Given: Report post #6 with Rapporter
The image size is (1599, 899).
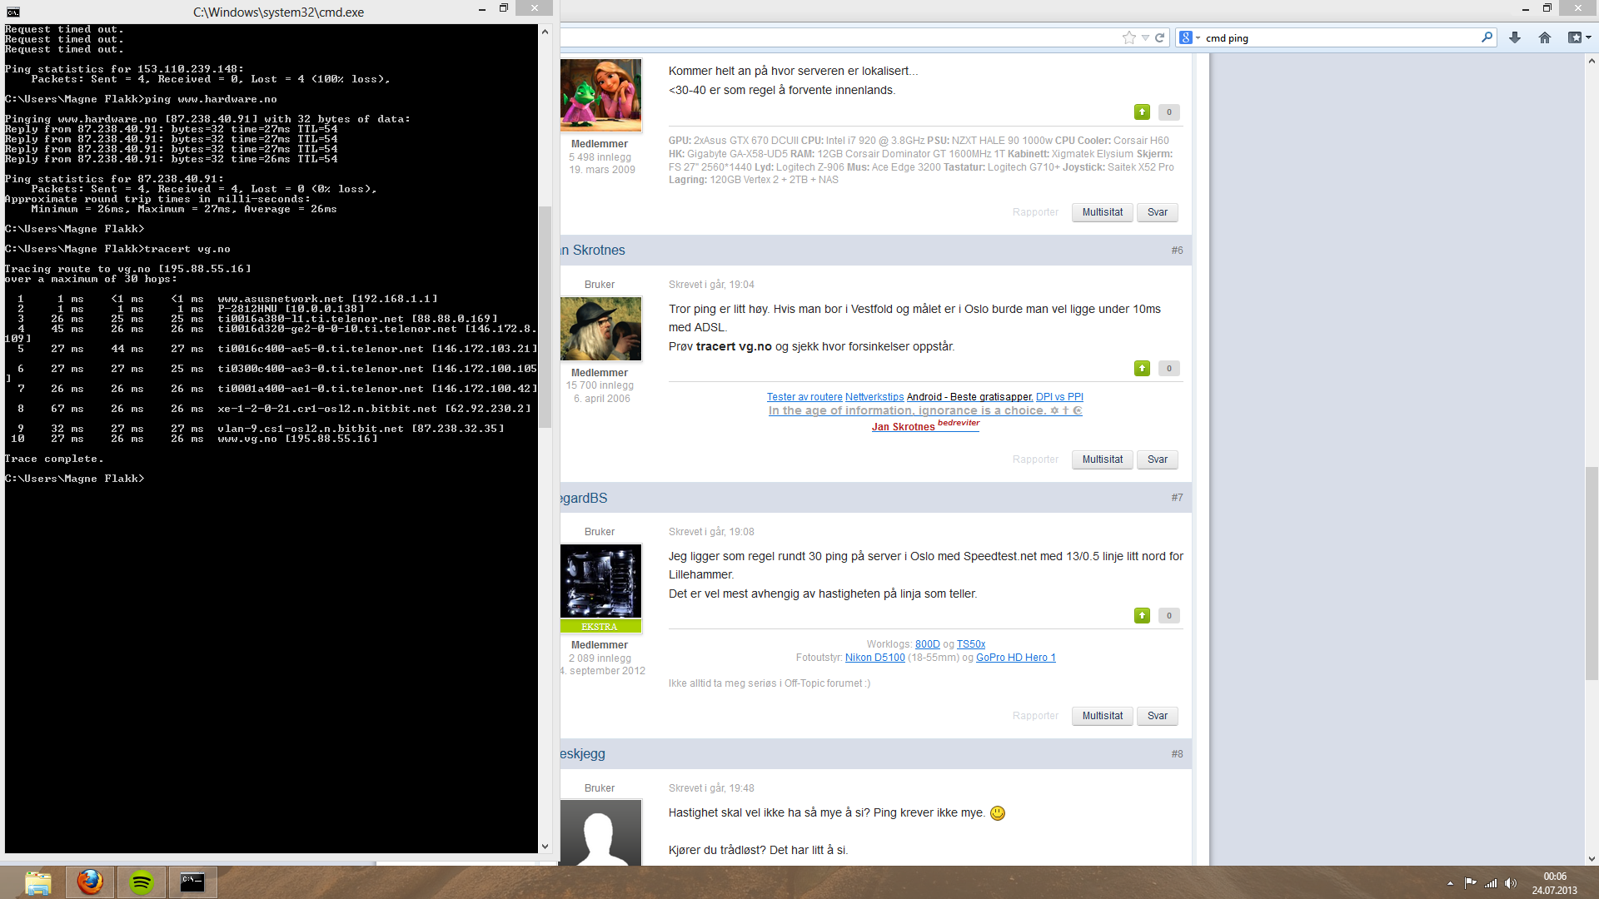Looking at the screenshot, I should [1035, 459].
